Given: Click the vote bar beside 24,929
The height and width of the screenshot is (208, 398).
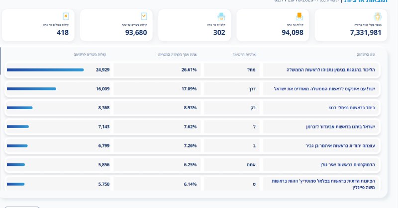Looking at the screenshot, I should coord(45,70).
